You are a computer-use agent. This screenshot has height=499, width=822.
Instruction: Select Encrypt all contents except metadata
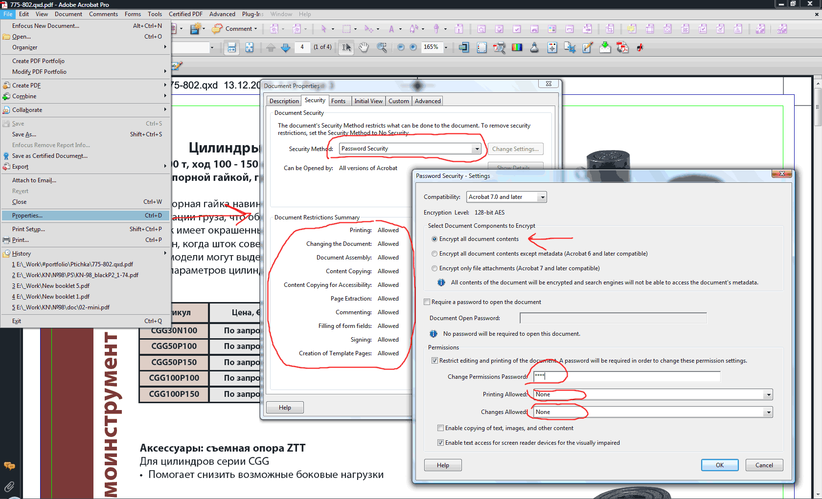point(434,254)
